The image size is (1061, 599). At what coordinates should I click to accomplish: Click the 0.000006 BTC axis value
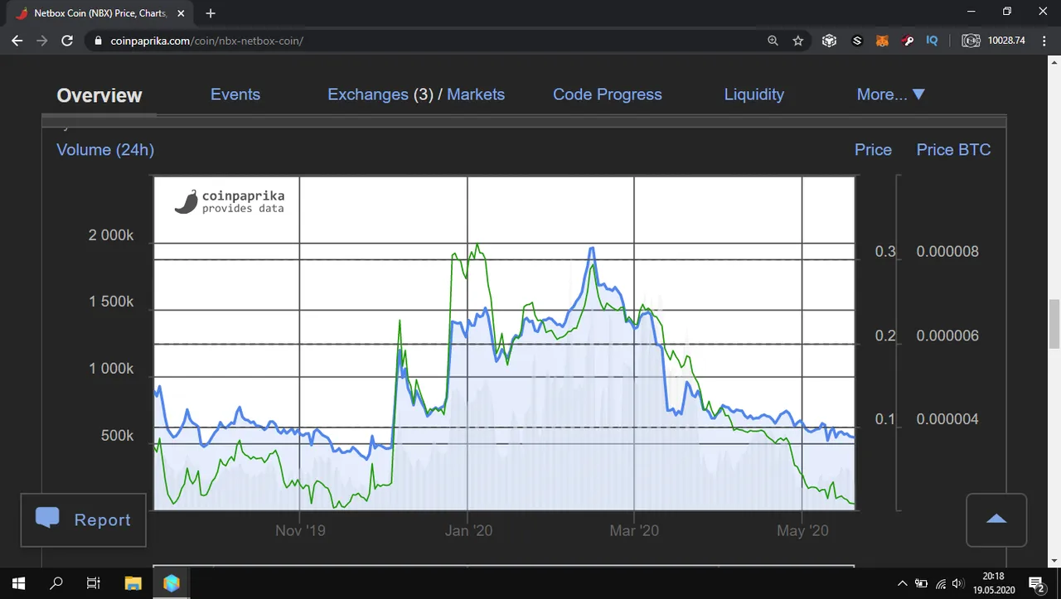click(x=947, y=336)
